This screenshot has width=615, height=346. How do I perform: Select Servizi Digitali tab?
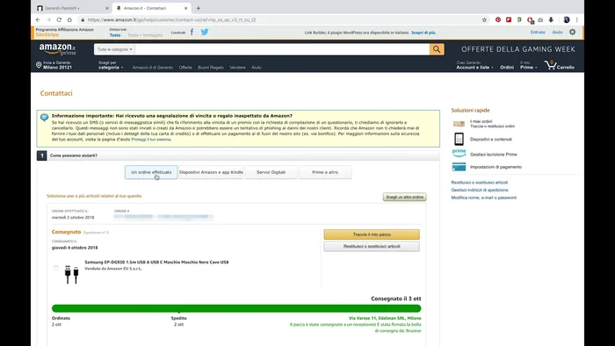[x=271, y=172]
